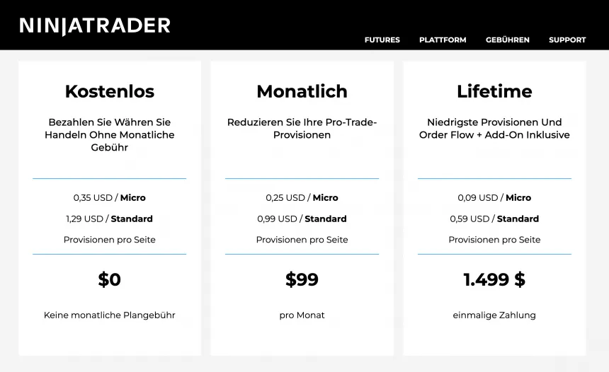Click the 1.499 $ Lifetime price
This screenshot has height=372, width=609.
[494, 279]
